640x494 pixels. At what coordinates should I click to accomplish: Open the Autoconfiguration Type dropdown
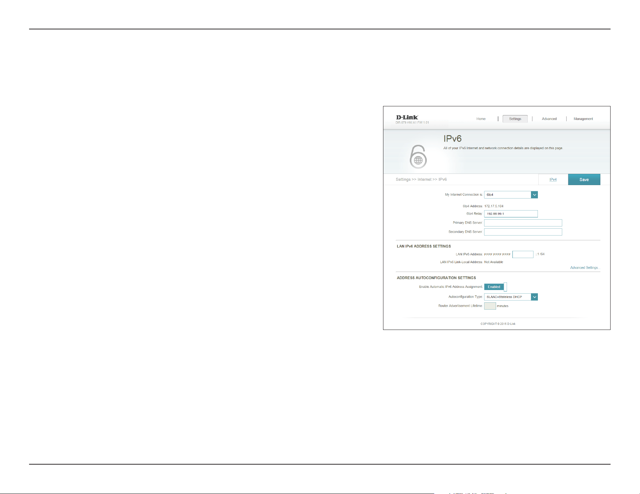click(x=511, y=297)
